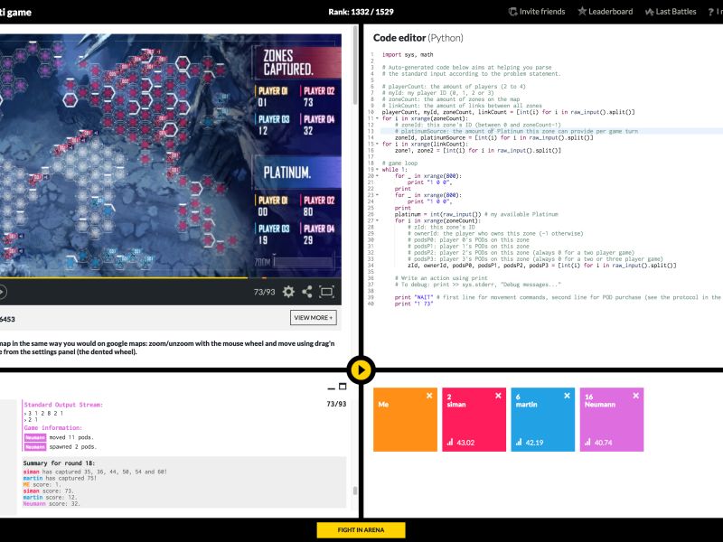
Task: Run the code with yellow play button
Action: pos(361,369)
